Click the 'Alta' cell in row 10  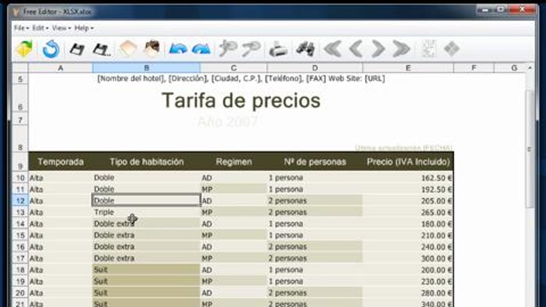coord(60,177)
